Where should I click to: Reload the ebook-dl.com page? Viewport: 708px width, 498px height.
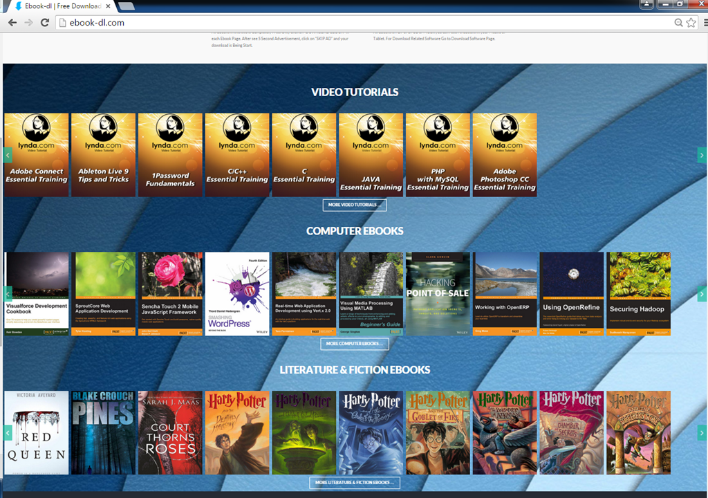pos(45,23)
